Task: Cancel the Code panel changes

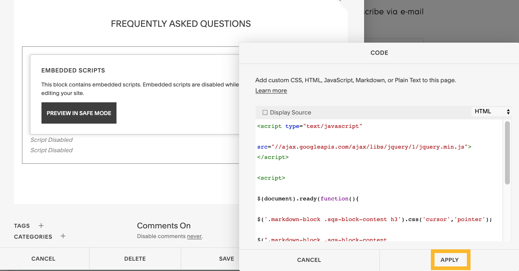Action: pyautogui.click(x=309, y=260)
